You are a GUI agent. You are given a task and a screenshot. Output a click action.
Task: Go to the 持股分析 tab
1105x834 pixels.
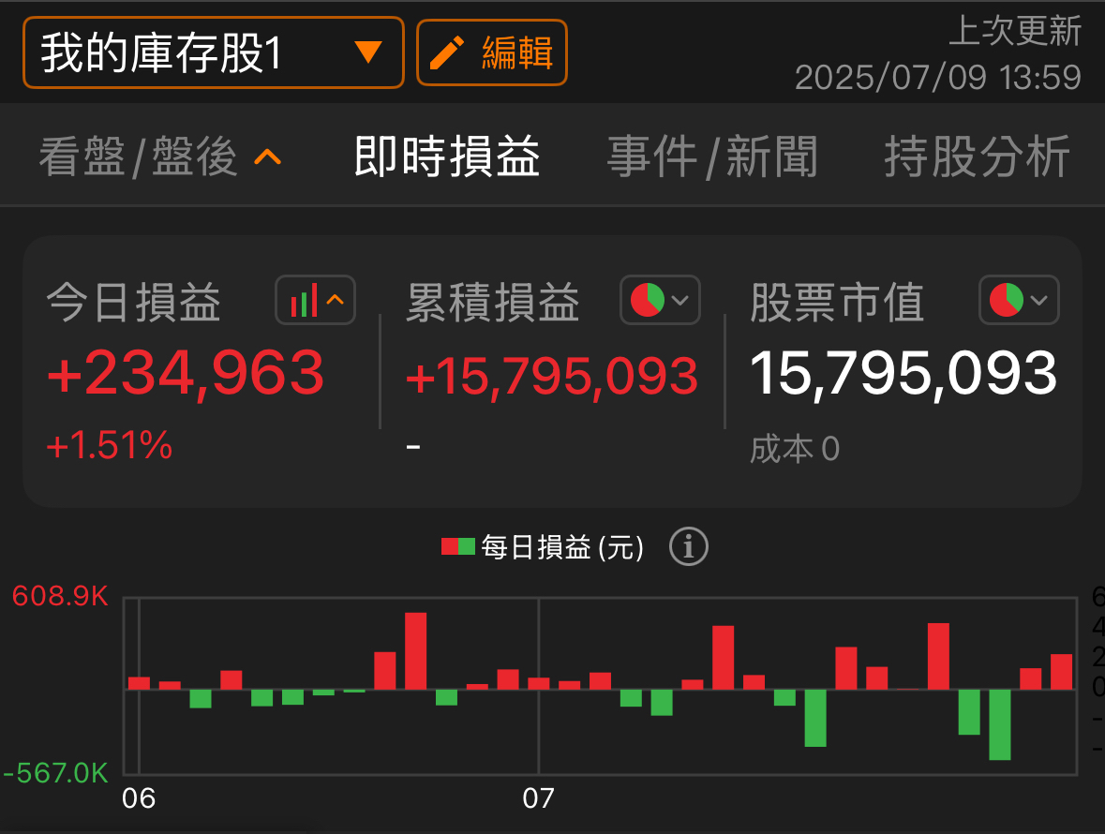coord(978,156)
